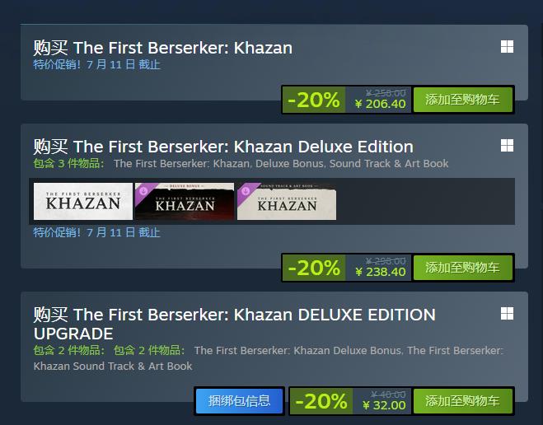Click Windows icon on DELUXE EDITION UPGRADE package
543x425 pixels.
[x=507, y=314]
